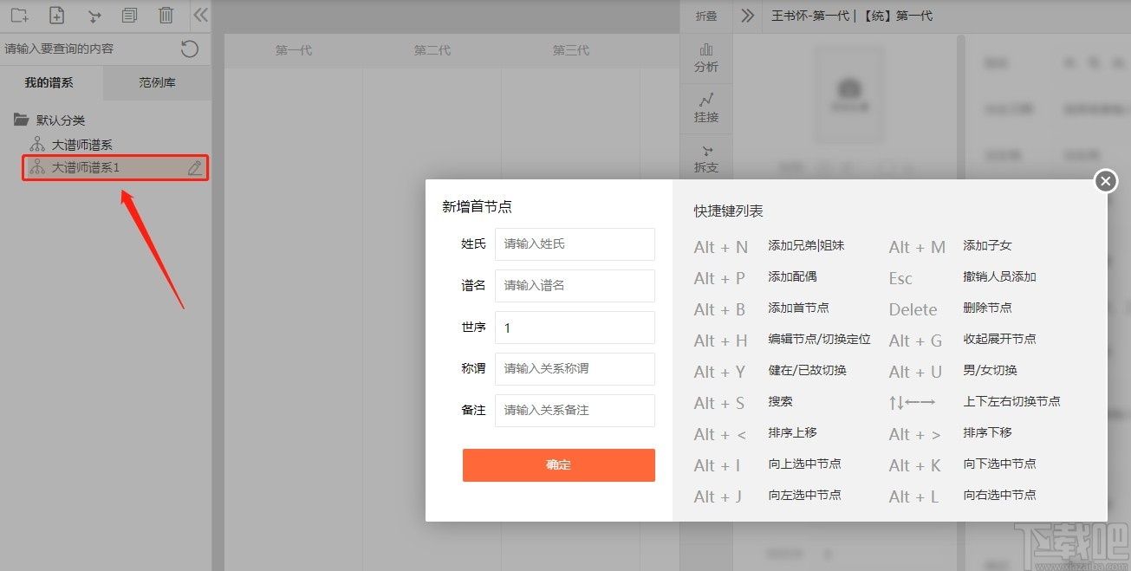Switch to the 我的谱系 tab

(49, 82)
